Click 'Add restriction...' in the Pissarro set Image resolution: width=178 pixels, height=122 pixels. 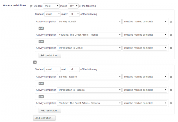[x=50, y=111]
